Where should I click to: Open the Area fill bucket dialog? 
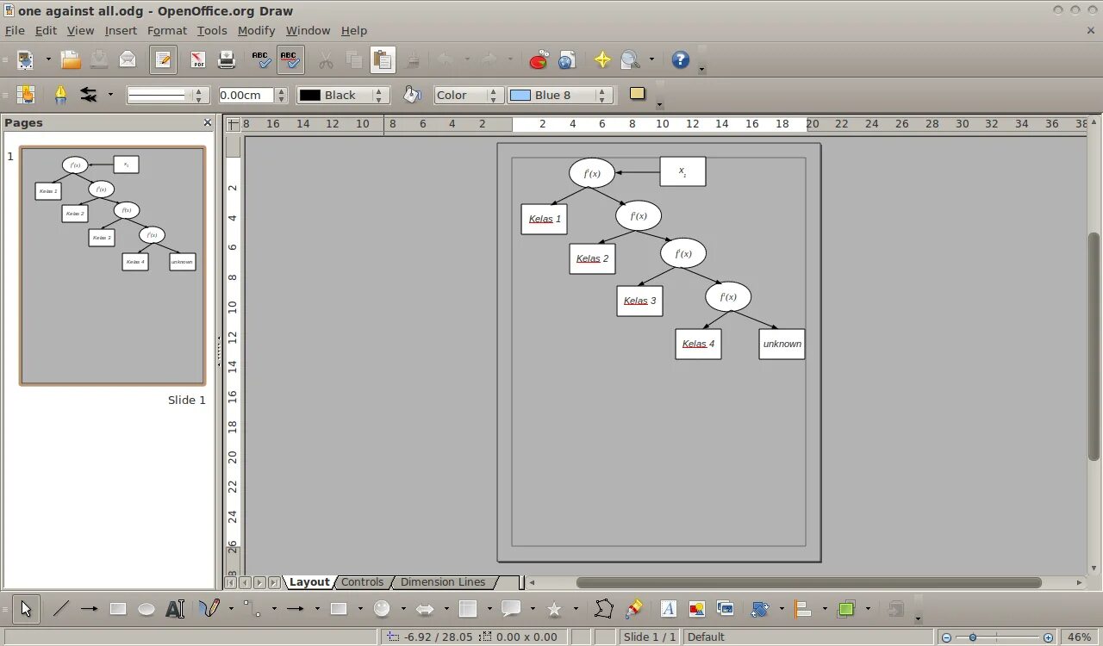click(412, 95)
